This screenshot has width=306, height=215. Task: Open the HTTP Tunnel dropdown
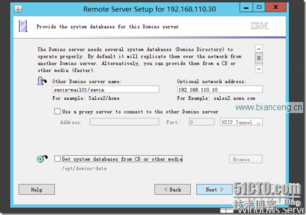pyautogui.click(x=241, y=122)
